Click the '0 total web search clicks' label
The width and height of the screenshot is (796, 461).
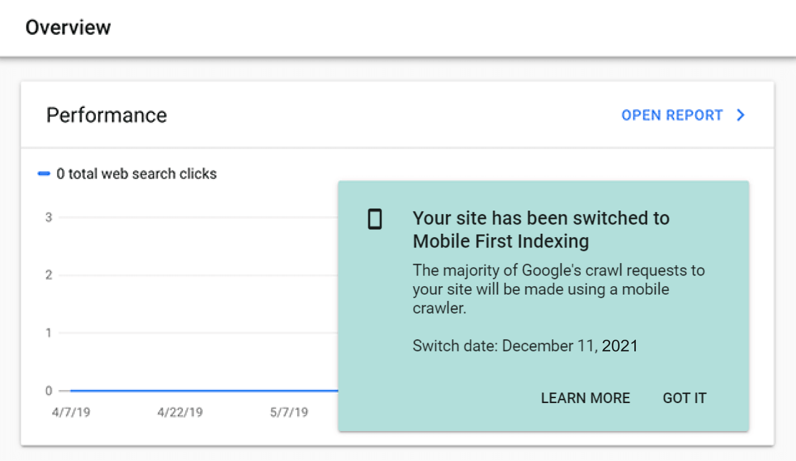point(137,174)
